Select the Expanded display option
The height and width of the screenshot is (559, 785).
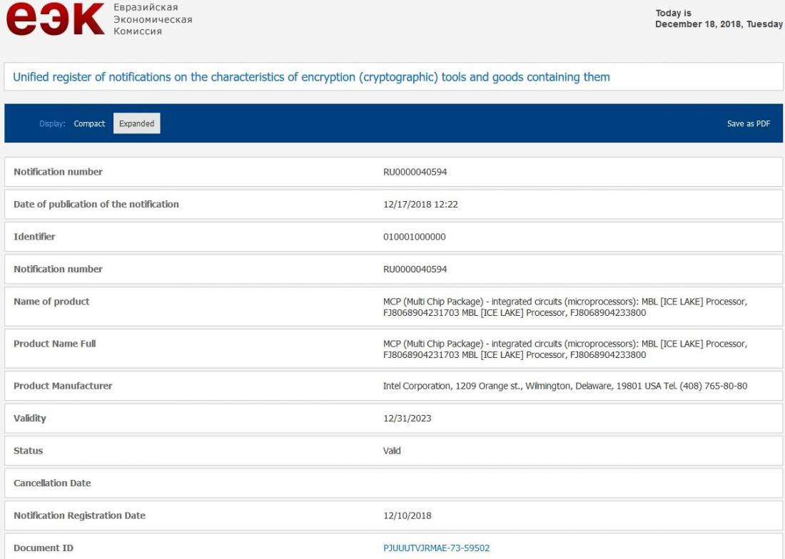(137, 123)
